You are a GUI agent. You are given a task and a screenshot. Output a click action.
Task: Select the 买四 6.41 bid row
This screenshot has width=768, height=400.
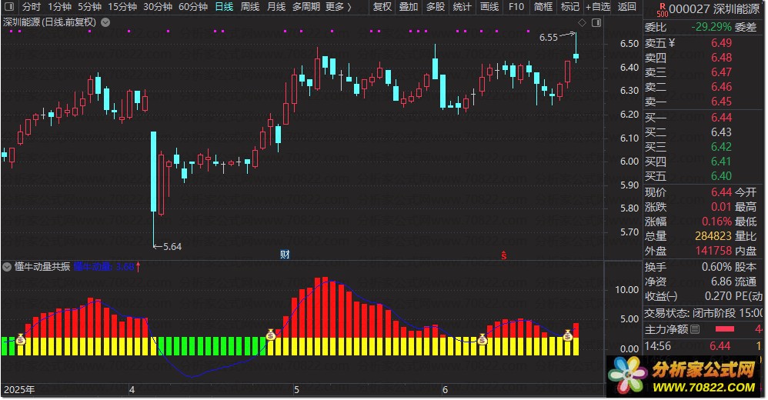(704, 162)
